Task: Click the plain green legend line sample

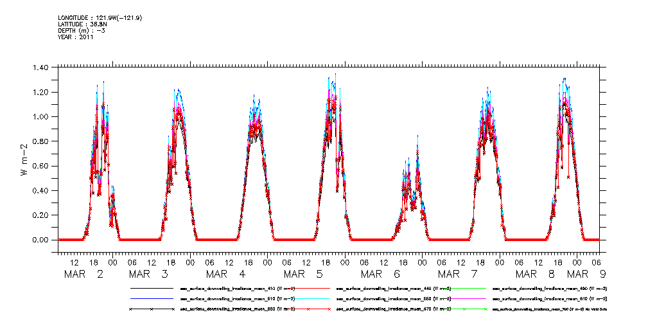Action: [464, 288]
